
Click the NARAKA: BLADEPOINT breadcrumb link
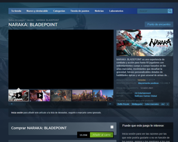tap(48, 20)
